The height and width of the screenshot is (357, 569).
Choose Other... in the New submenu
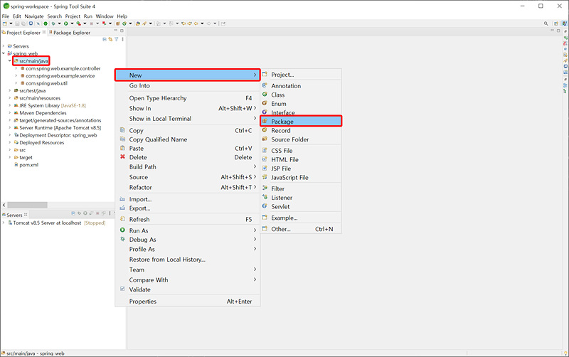[301, 229]
